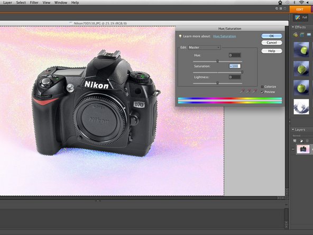This screenshot has width=313, height=235.
Task: Show Layer Styles category in Effects panel
Action: click(302, 35)
